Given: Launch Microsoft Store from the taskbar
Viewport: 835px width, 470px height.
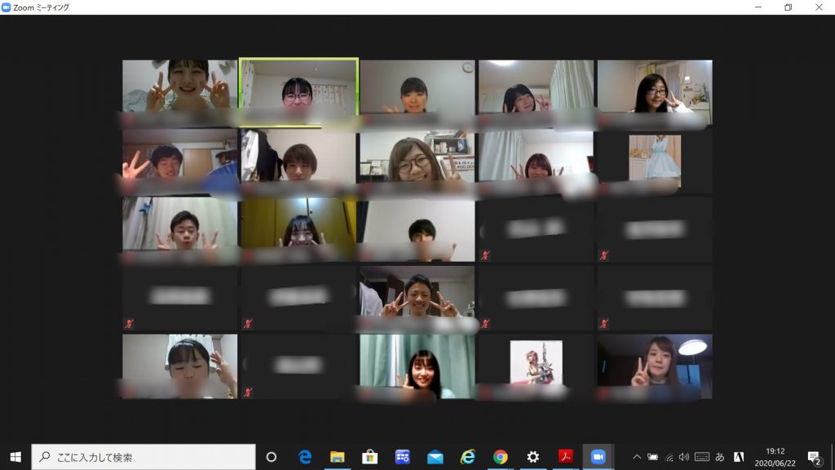Looking at the screenshot, I should [x=369, y=457].
